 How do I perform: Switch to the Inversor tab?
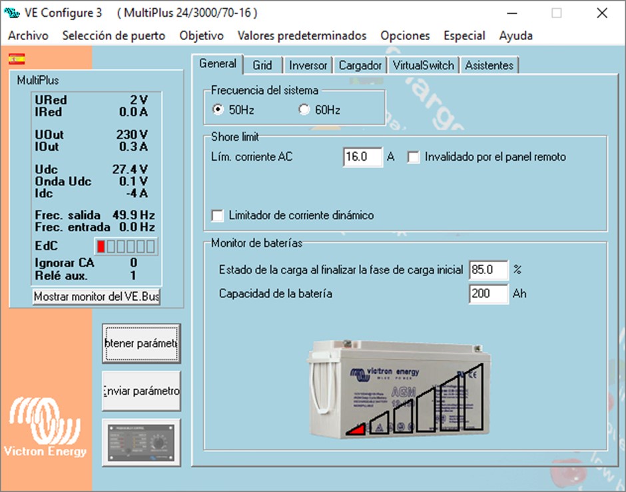308,65
